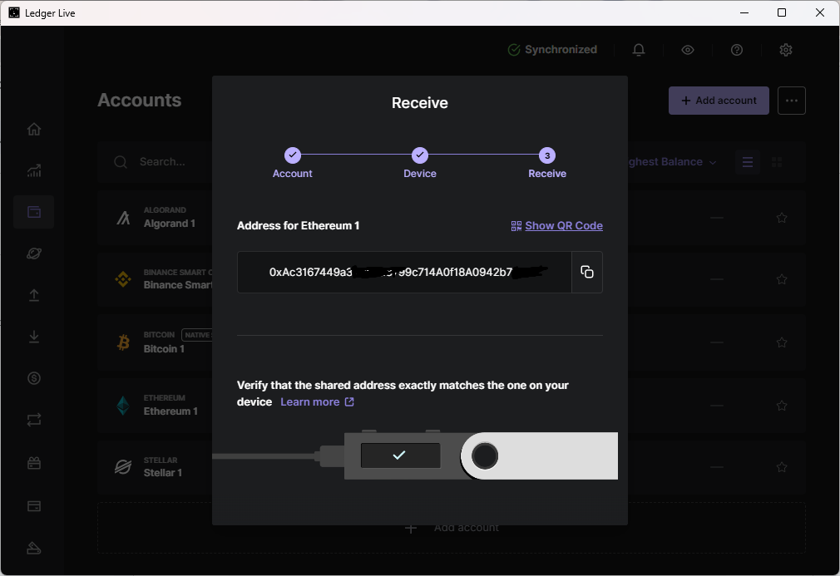Open the Stellar 1 account row
This screenshot has width=840, height=576.
pos(452,467)
